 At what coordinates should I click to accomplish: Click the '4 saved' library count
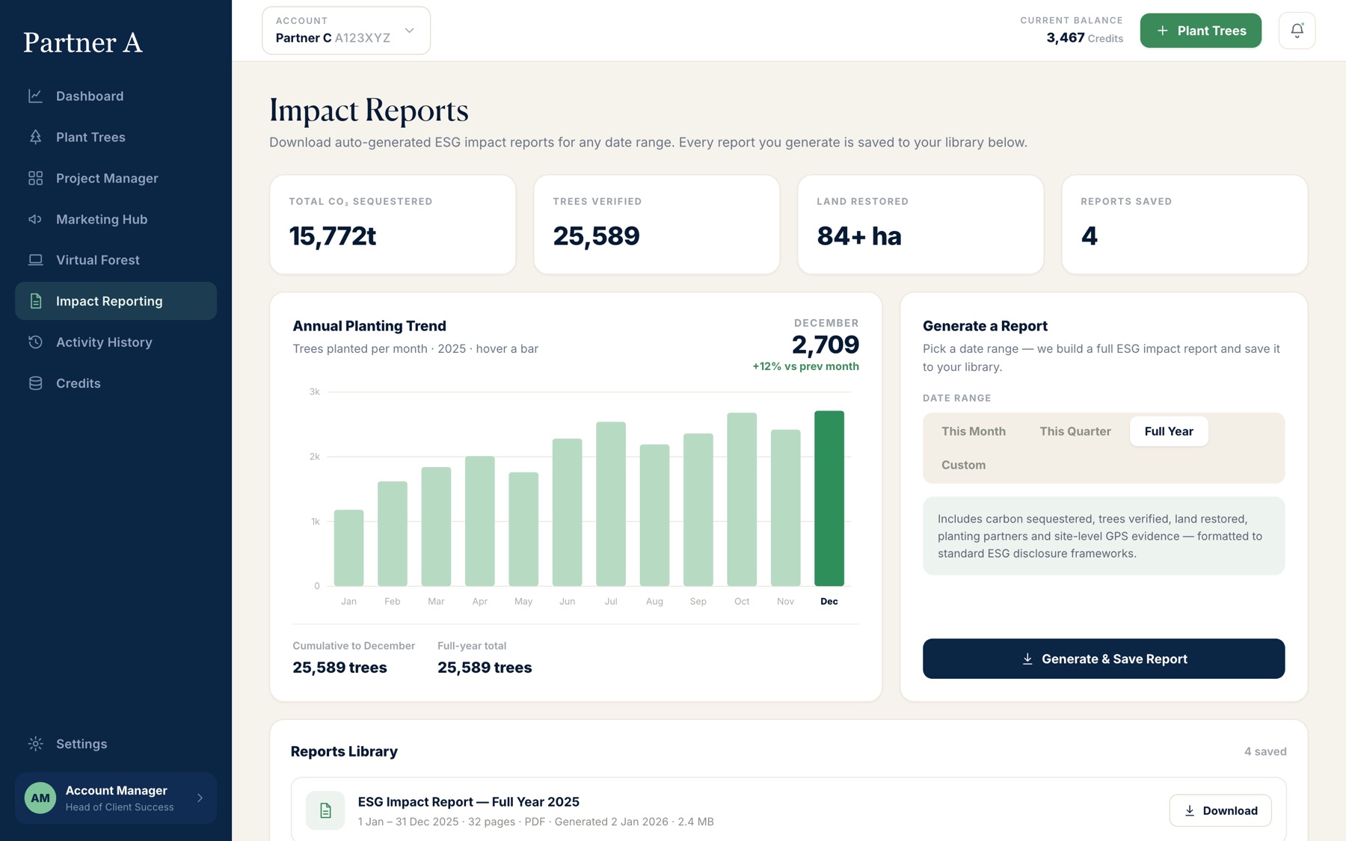coord(1264,751)
